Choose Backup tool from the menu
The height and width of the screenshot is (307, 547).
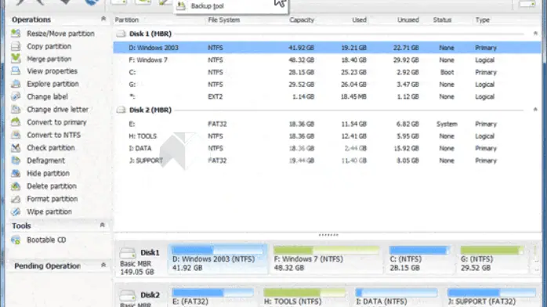point(231,6)
